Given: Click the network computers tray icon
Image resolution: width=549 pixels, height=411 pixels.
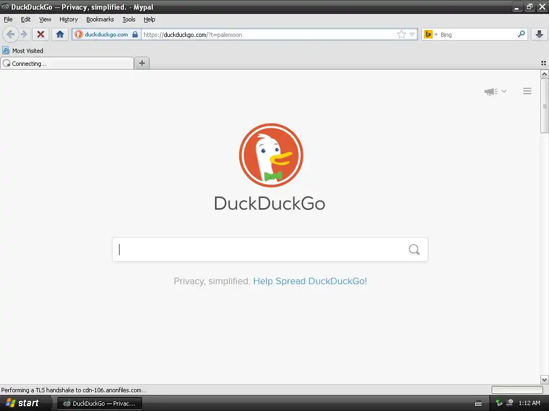Looking at the screenshot, I should 510,403.
